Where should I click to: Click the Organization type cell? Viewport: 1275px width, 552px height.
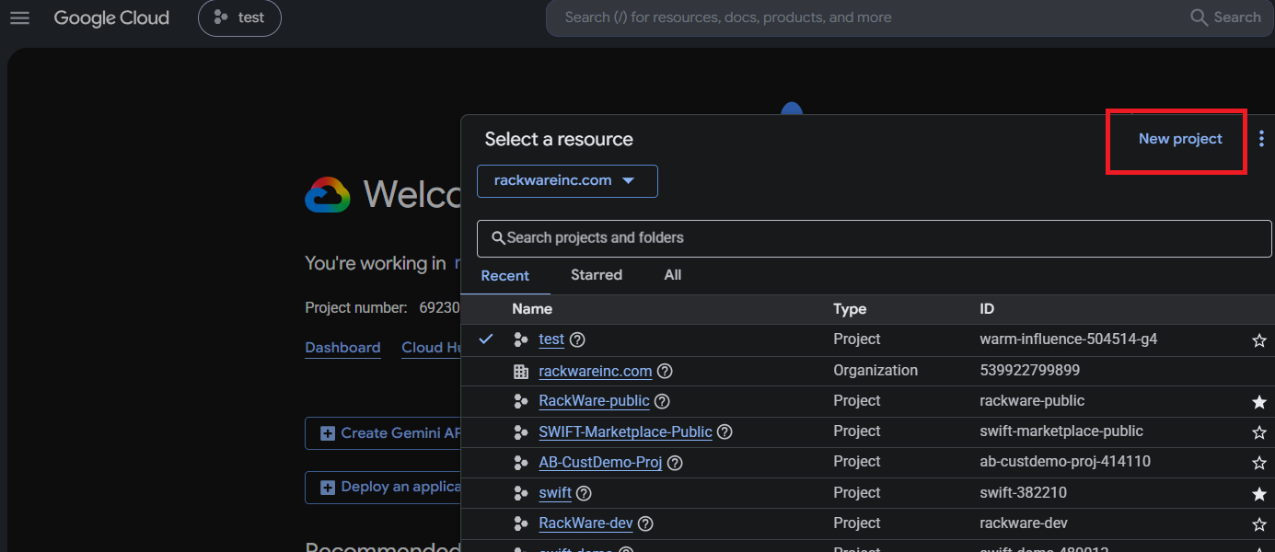click(875, 371)
